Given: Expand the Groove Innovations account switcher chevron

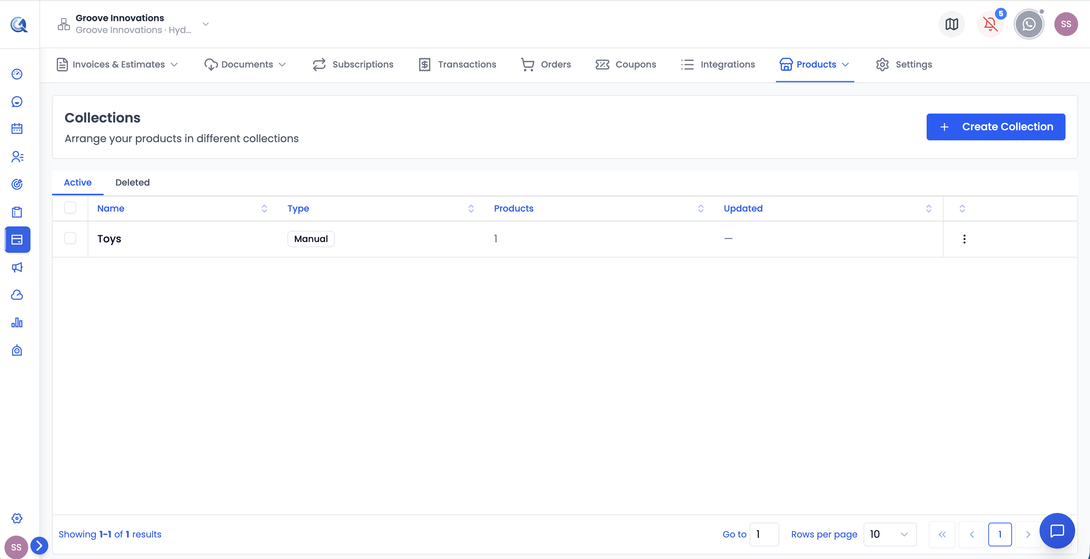Looking at the screenshot, I should (x=206, y=24).
